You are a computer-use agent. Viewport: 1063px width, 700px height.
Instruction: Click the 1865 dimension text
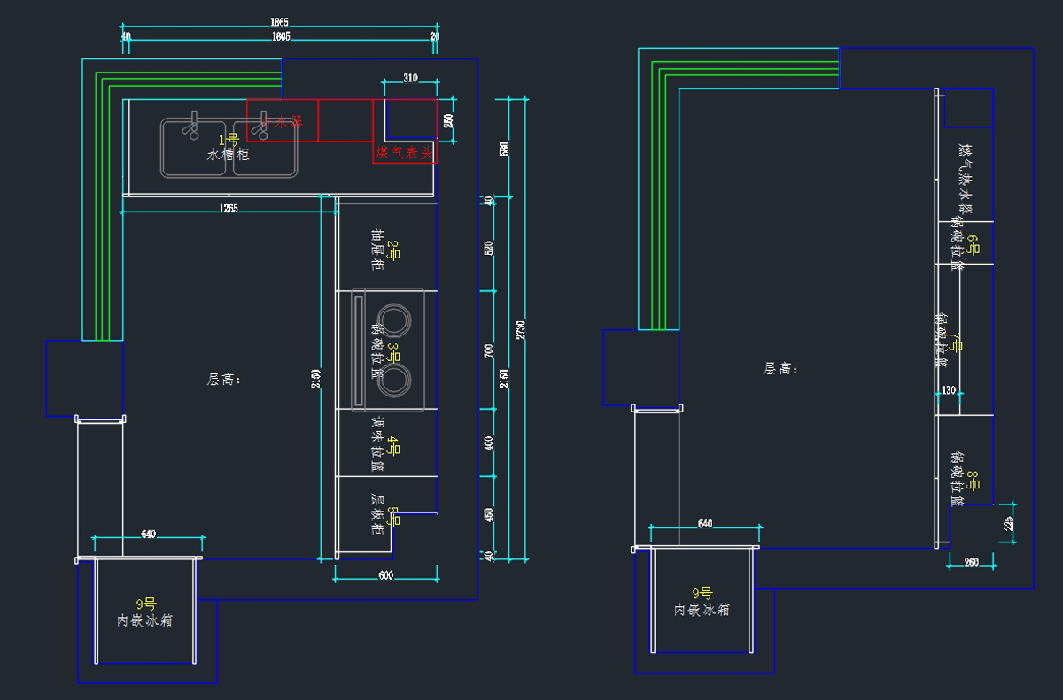[279, 22]
